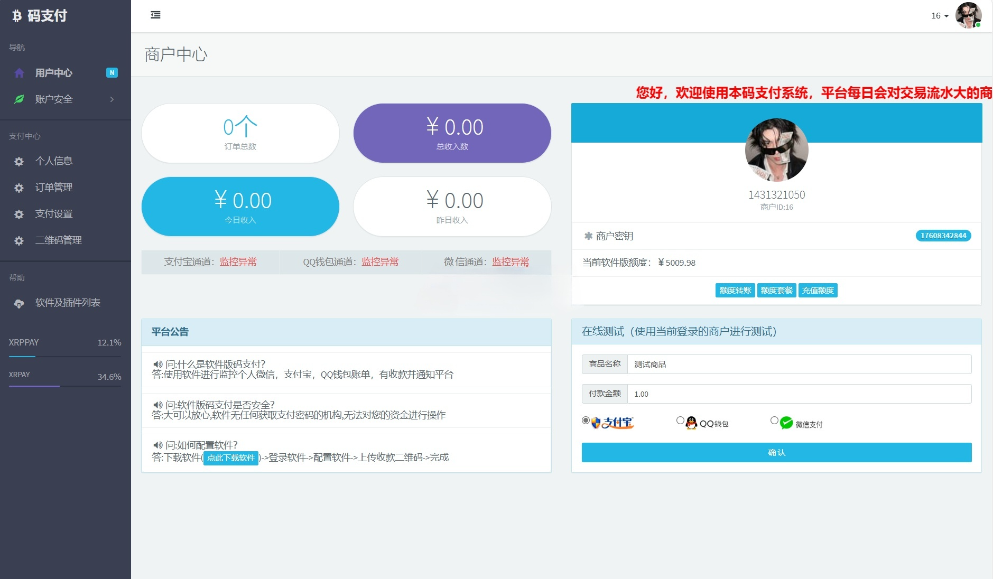This screenshot has height=579, width=993.
Task: Collapse the sidebar using the hamburger icon
Action: coord(155,15)
